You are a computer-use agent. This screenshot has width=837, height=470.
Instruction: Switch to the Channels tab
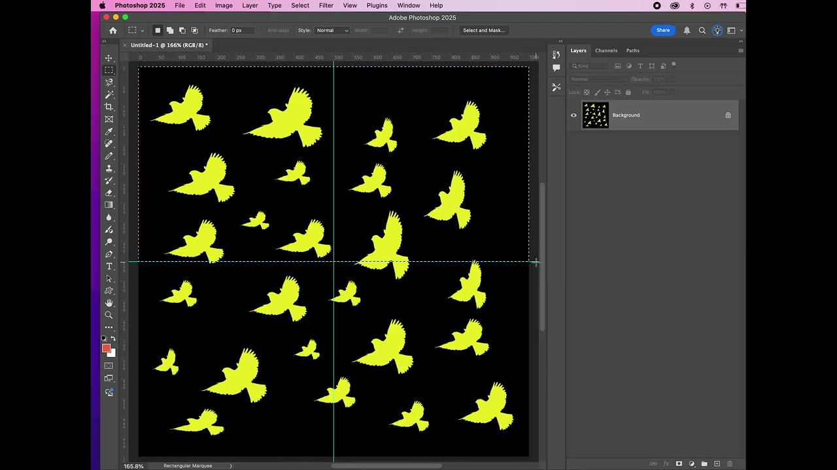click(x=606, y=50)
